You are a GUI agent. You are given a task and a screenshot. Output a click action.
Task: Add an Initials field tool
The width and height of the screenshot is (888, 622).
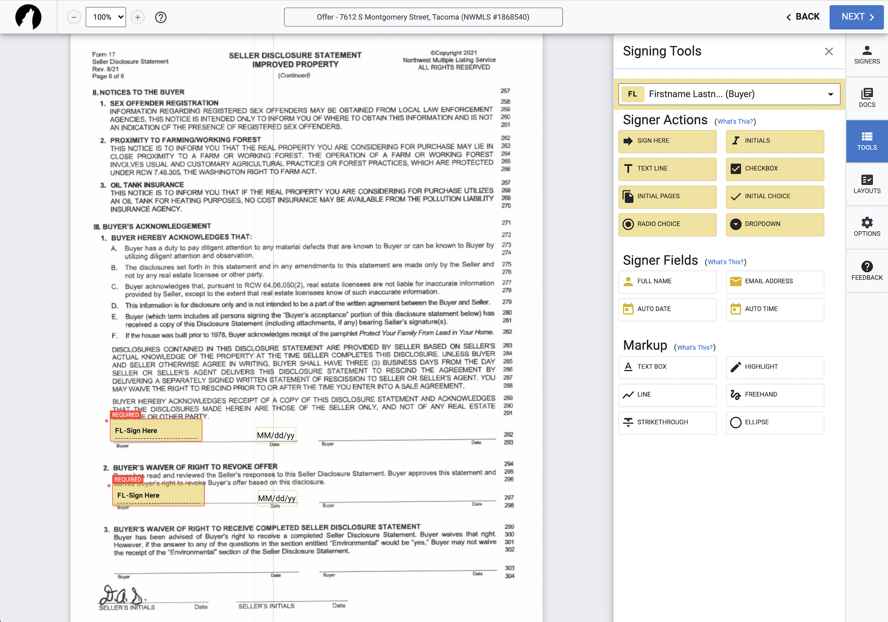(x=775, y=141)
